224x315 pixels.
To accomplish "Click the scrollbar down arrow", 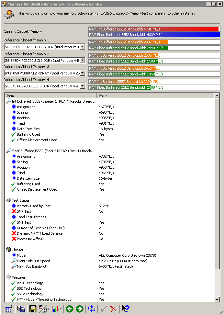I will pos(217,300).
